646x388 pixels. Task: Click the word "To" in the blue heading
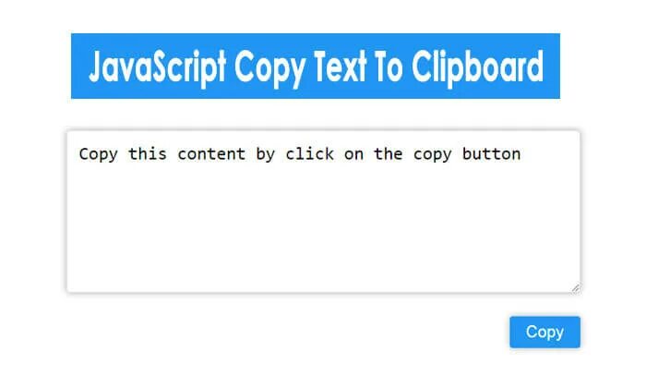click(389, 67)
